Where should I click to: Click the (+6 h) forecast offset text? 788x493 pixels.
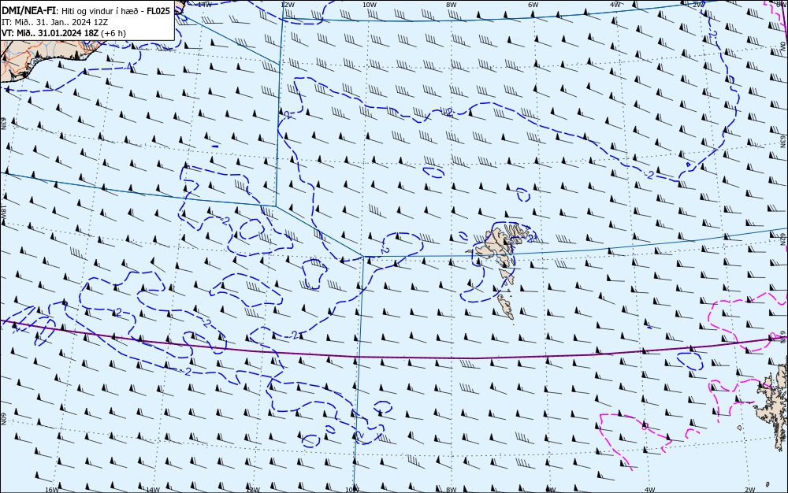coord(113,33)
